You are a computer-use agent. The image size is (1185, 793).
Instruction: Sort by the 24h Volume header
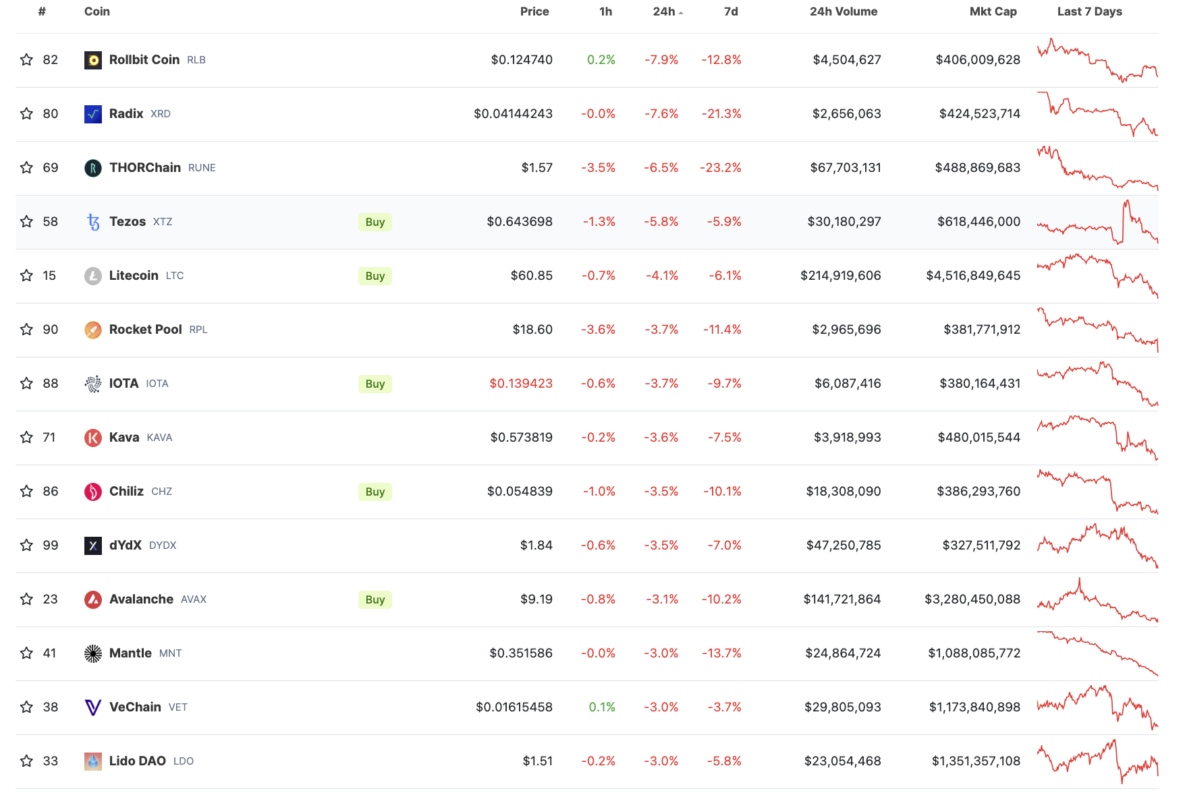coord(843,11)
